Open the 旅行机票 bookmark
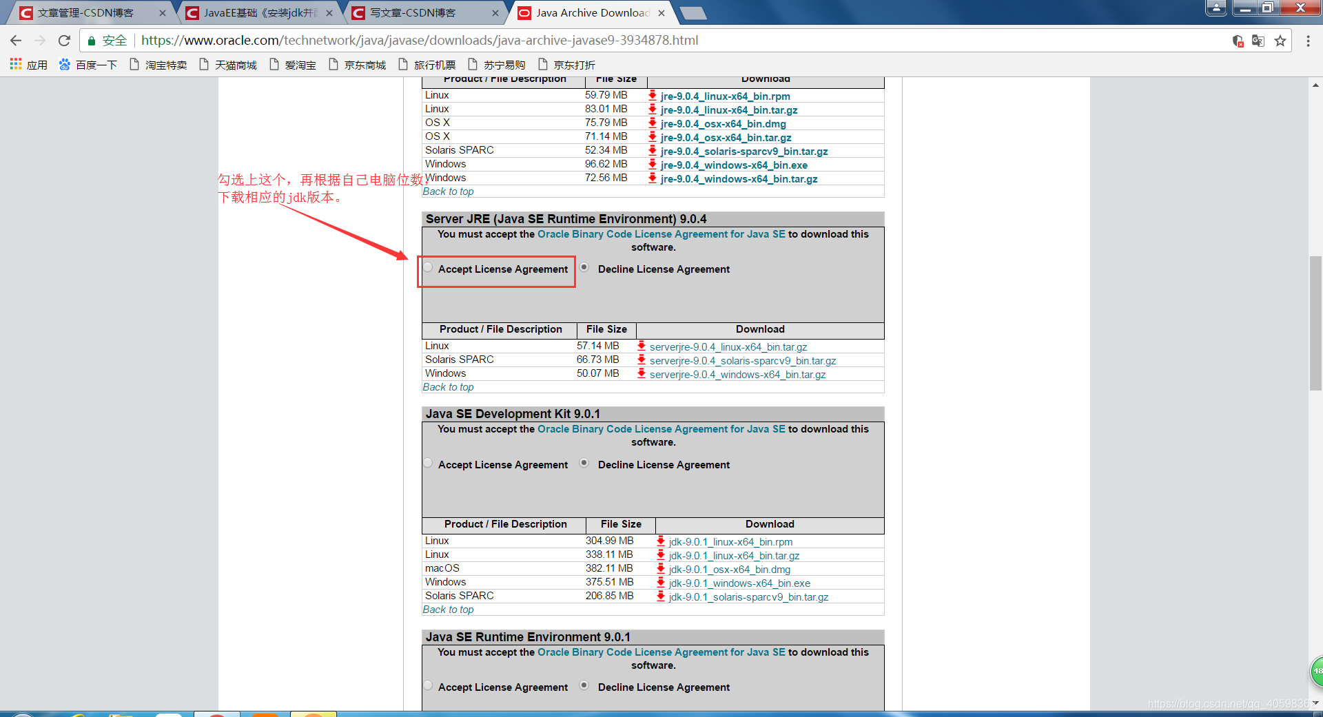1323x717 pixels. pos(427,65)
